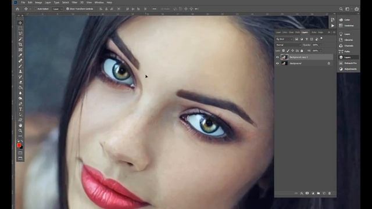Open the Auto-Select Layer dropdown
Screen dimensions: 372x209
58,9
